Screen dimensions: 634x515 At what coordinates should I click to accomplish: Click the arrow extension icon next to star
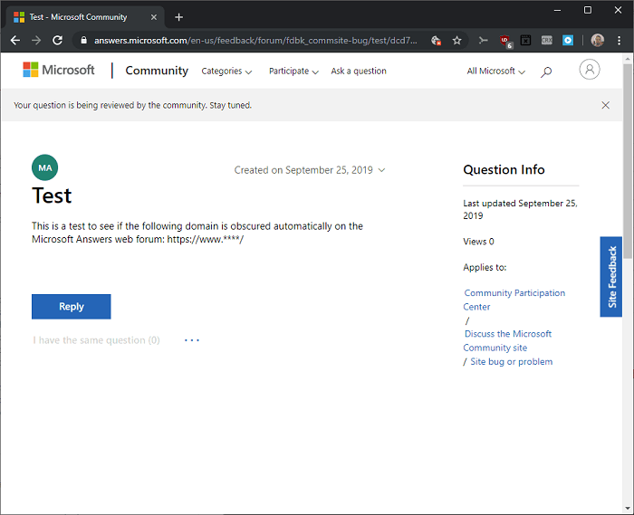coord(483,41)
